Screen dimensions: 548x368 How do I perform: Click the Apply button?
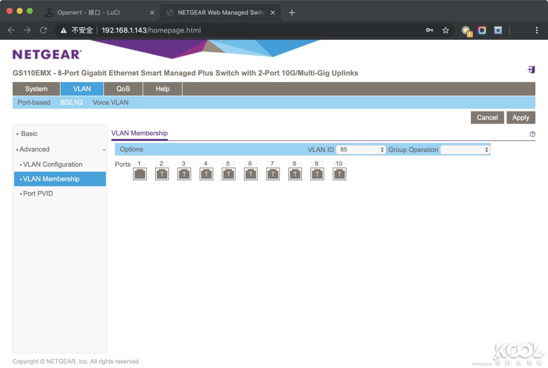coord(521,117)
